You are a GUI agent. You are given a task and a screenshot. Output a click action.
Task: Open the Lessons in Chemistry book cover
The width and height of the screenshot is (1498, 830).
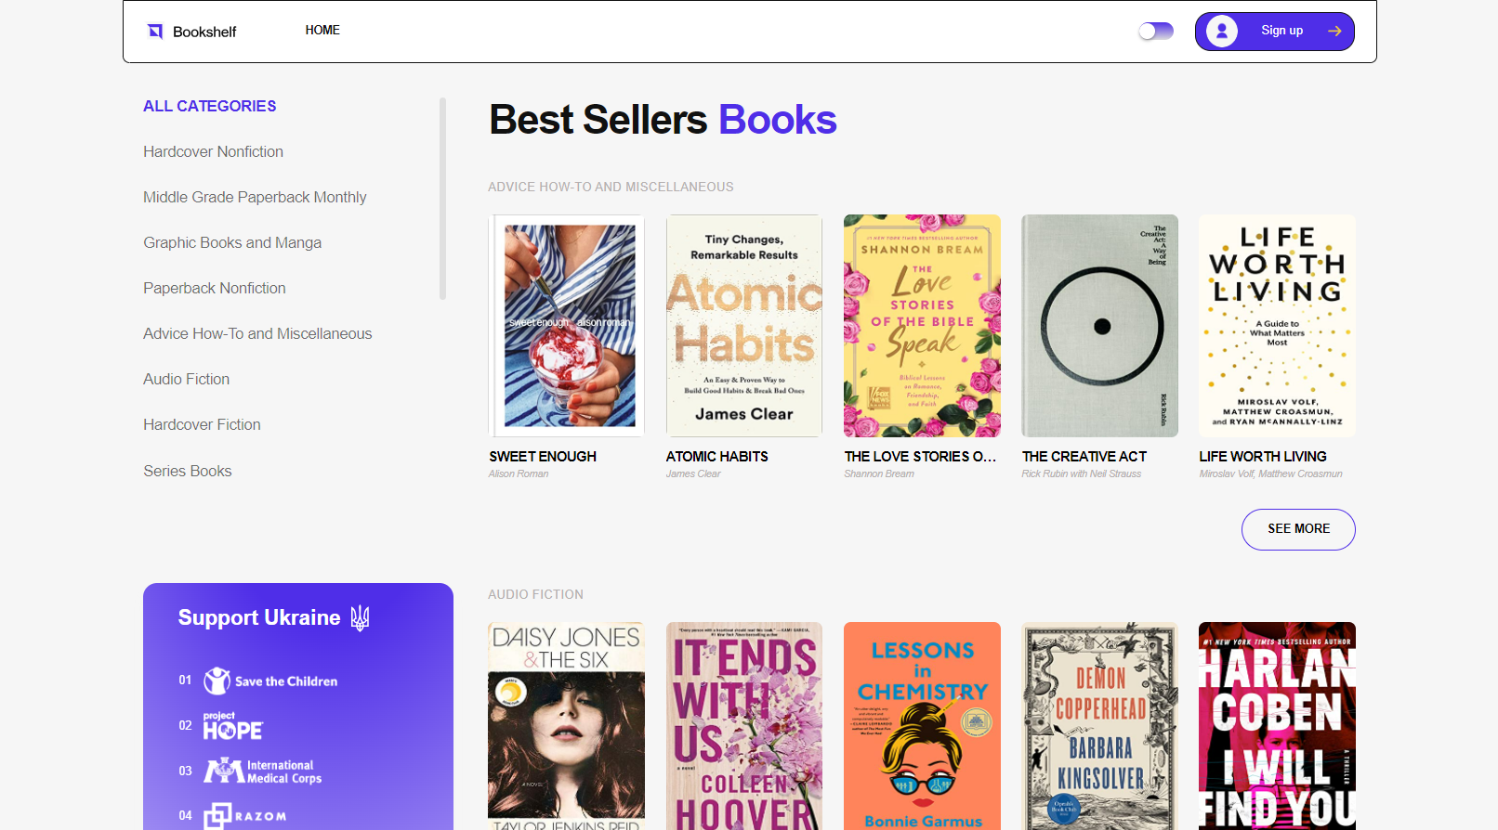[x=922, y=726]
